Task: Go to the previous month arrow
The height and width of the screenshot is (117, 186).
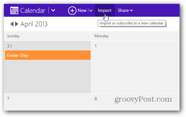Action: pos(12,24)
